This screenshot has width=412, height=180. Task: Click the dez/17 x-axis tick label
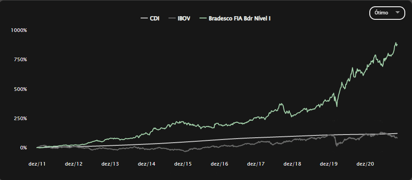tap(256, 164)
